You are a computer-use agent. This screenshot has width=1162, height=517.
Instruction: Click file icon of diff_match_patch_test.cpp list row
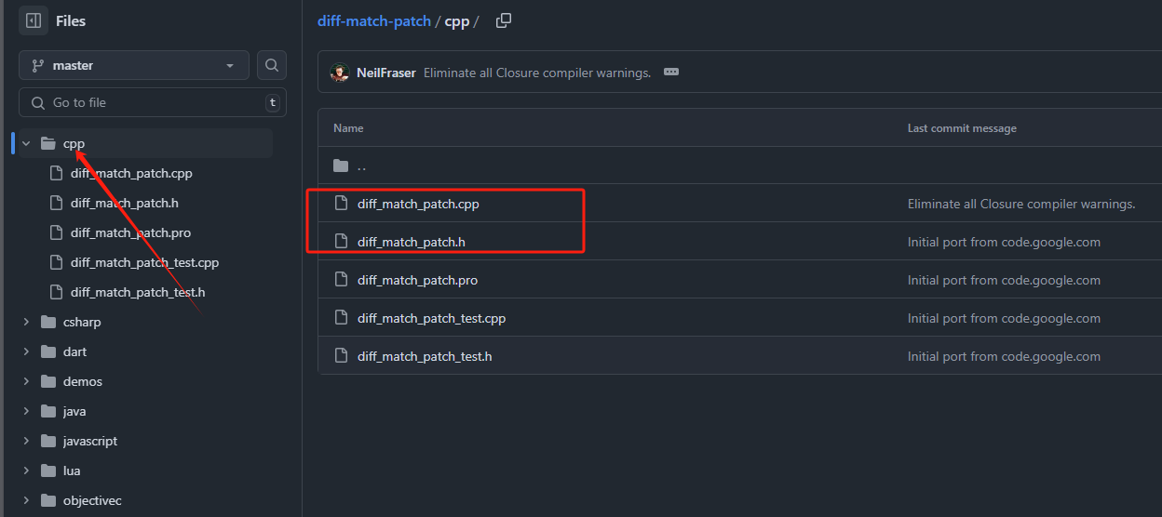click(341, 318)
